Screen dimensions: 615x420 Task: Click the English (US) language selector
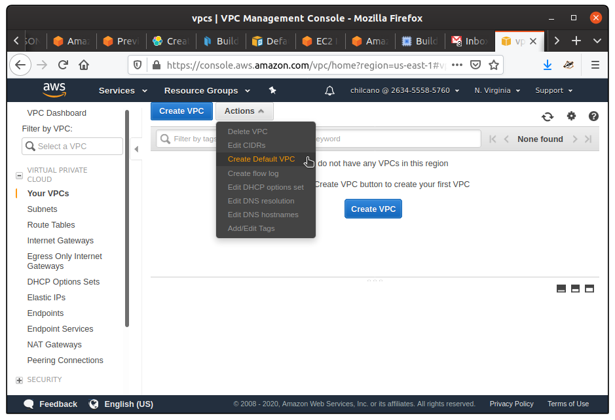coord(121,404)
